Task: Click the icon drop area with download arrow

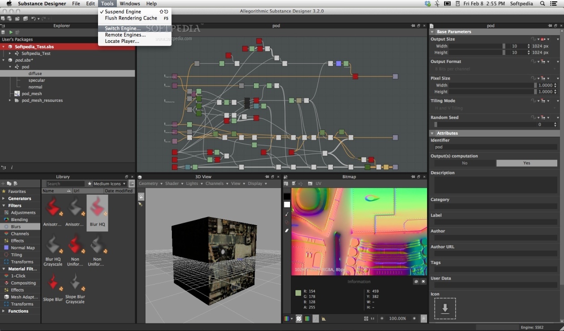Action: (x=445, y=309)
